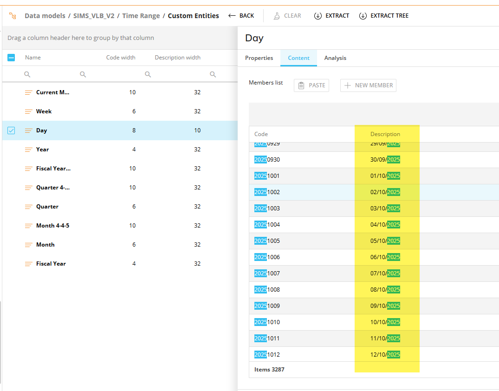Select the Current M... entity row
Viewport: 499px width, 391px height.
click(120, 92)
